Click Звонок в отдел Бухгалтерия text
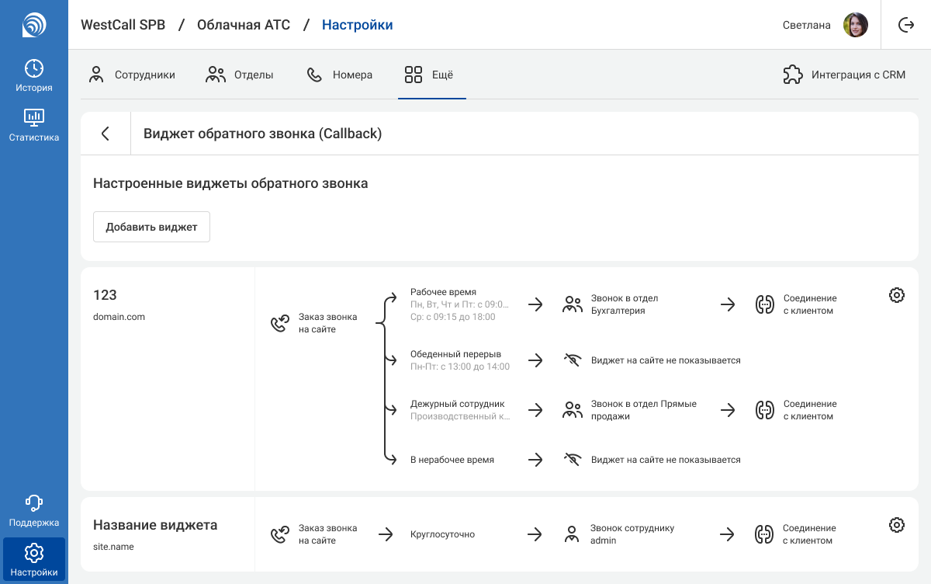 pyautogui.click(x=625, y=304)
